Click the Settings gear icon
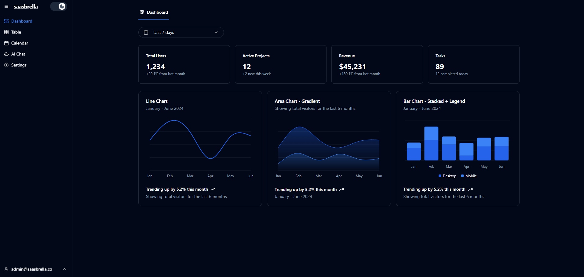Image resolution: width=584 pixels, height=277 pixels. point(6,65)
